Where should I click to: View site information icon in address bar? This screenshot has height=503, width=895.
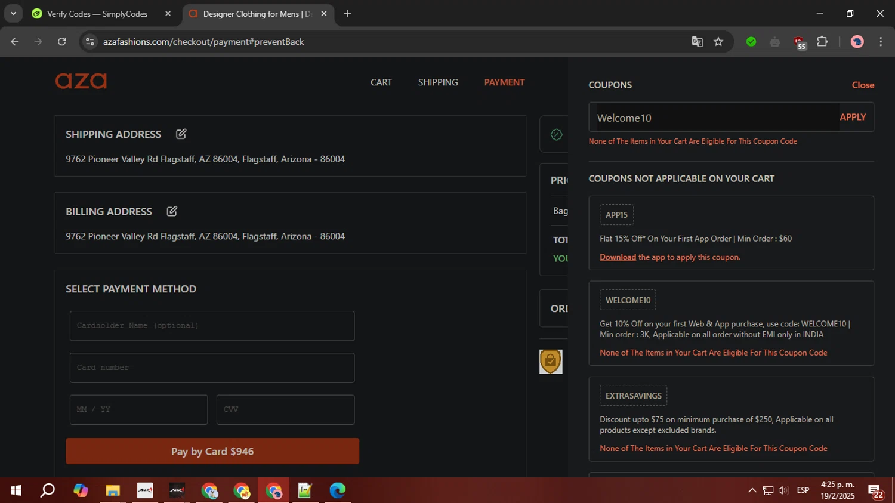pyautogui.click(x=90, y=42)
